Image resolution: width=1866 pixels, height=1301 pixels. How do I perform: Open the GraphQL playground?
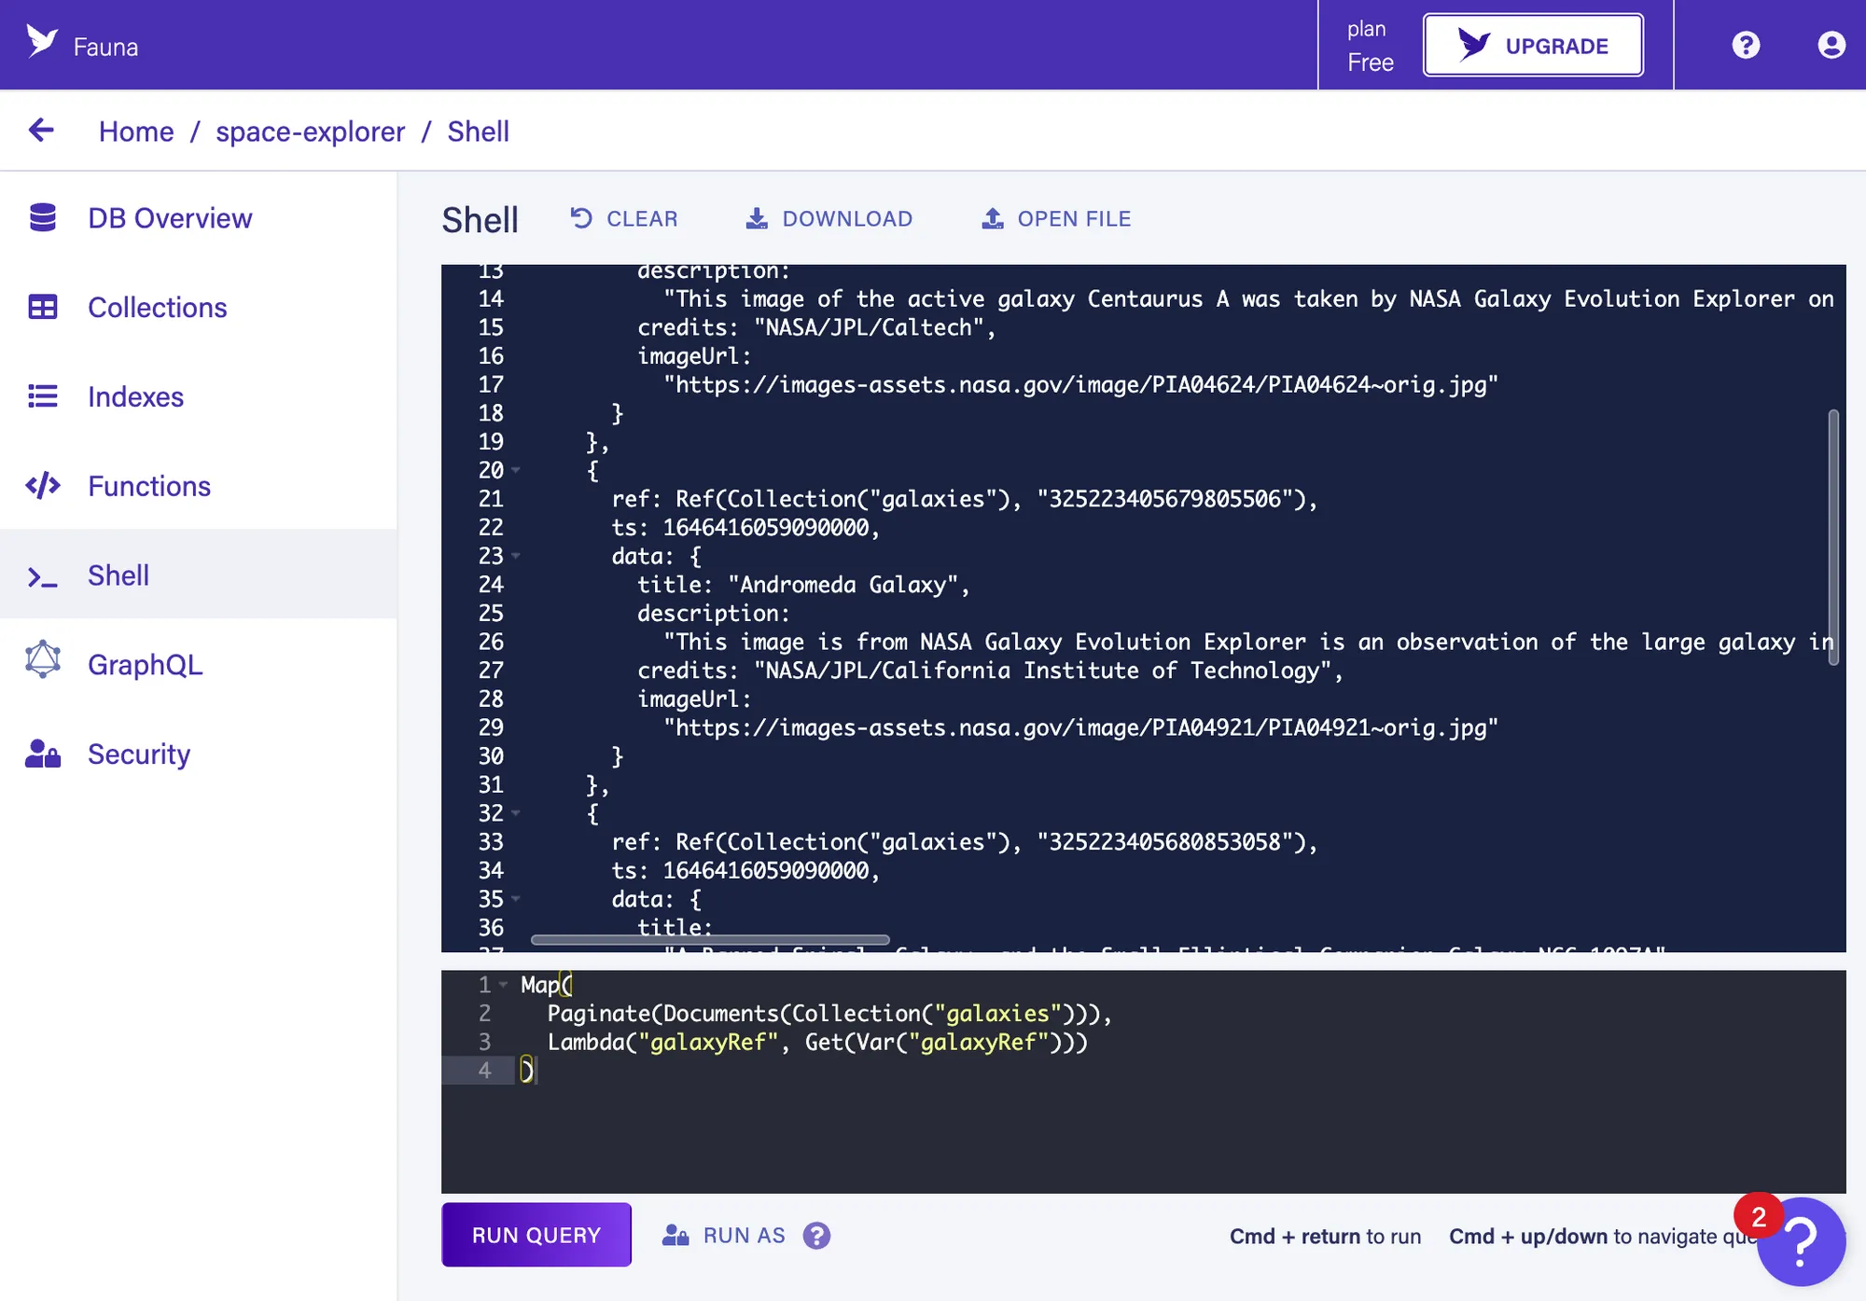click(x=43, y=663)
